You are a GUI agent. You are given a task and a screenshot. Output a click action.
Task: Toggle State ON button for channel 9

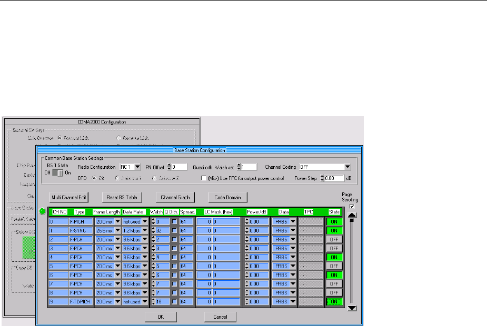coord(334,301)
